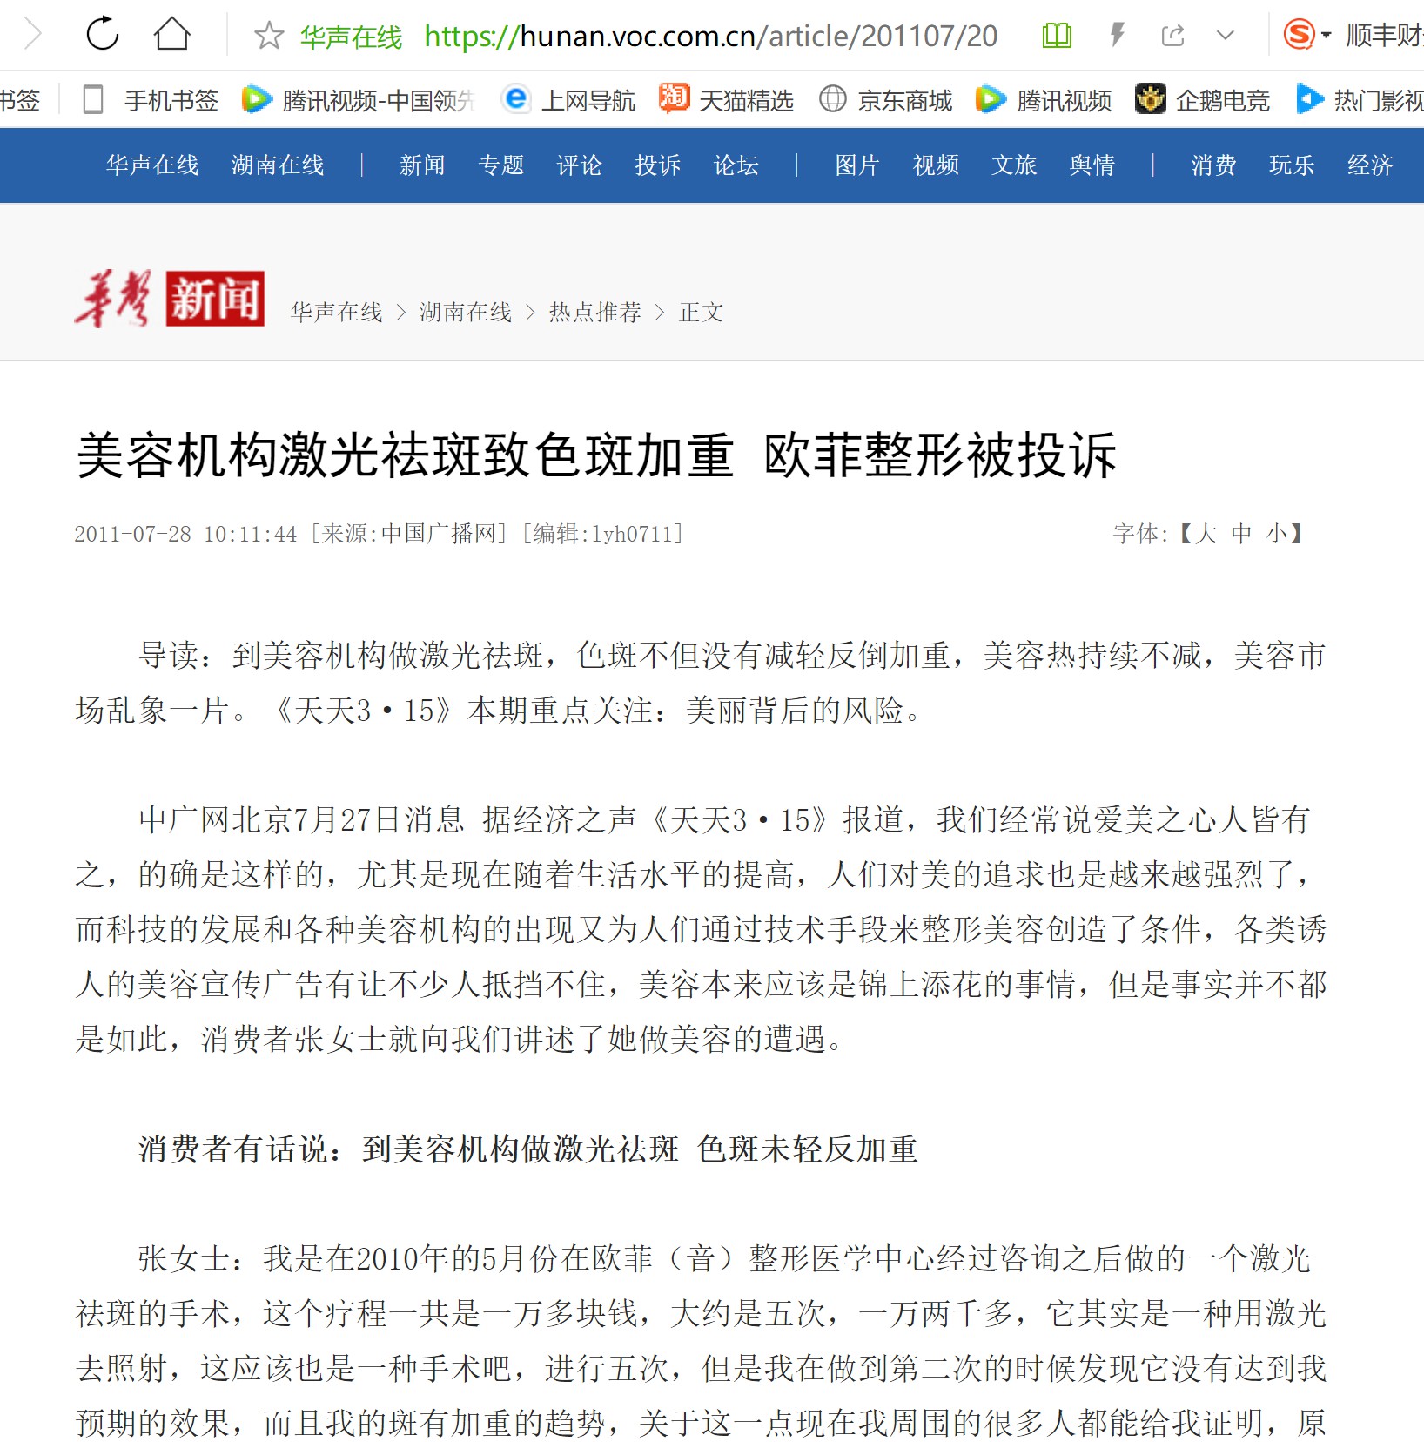1424x1442 pixels.
Task: Open 京东商城 bookmark
Action: point(885,100)
